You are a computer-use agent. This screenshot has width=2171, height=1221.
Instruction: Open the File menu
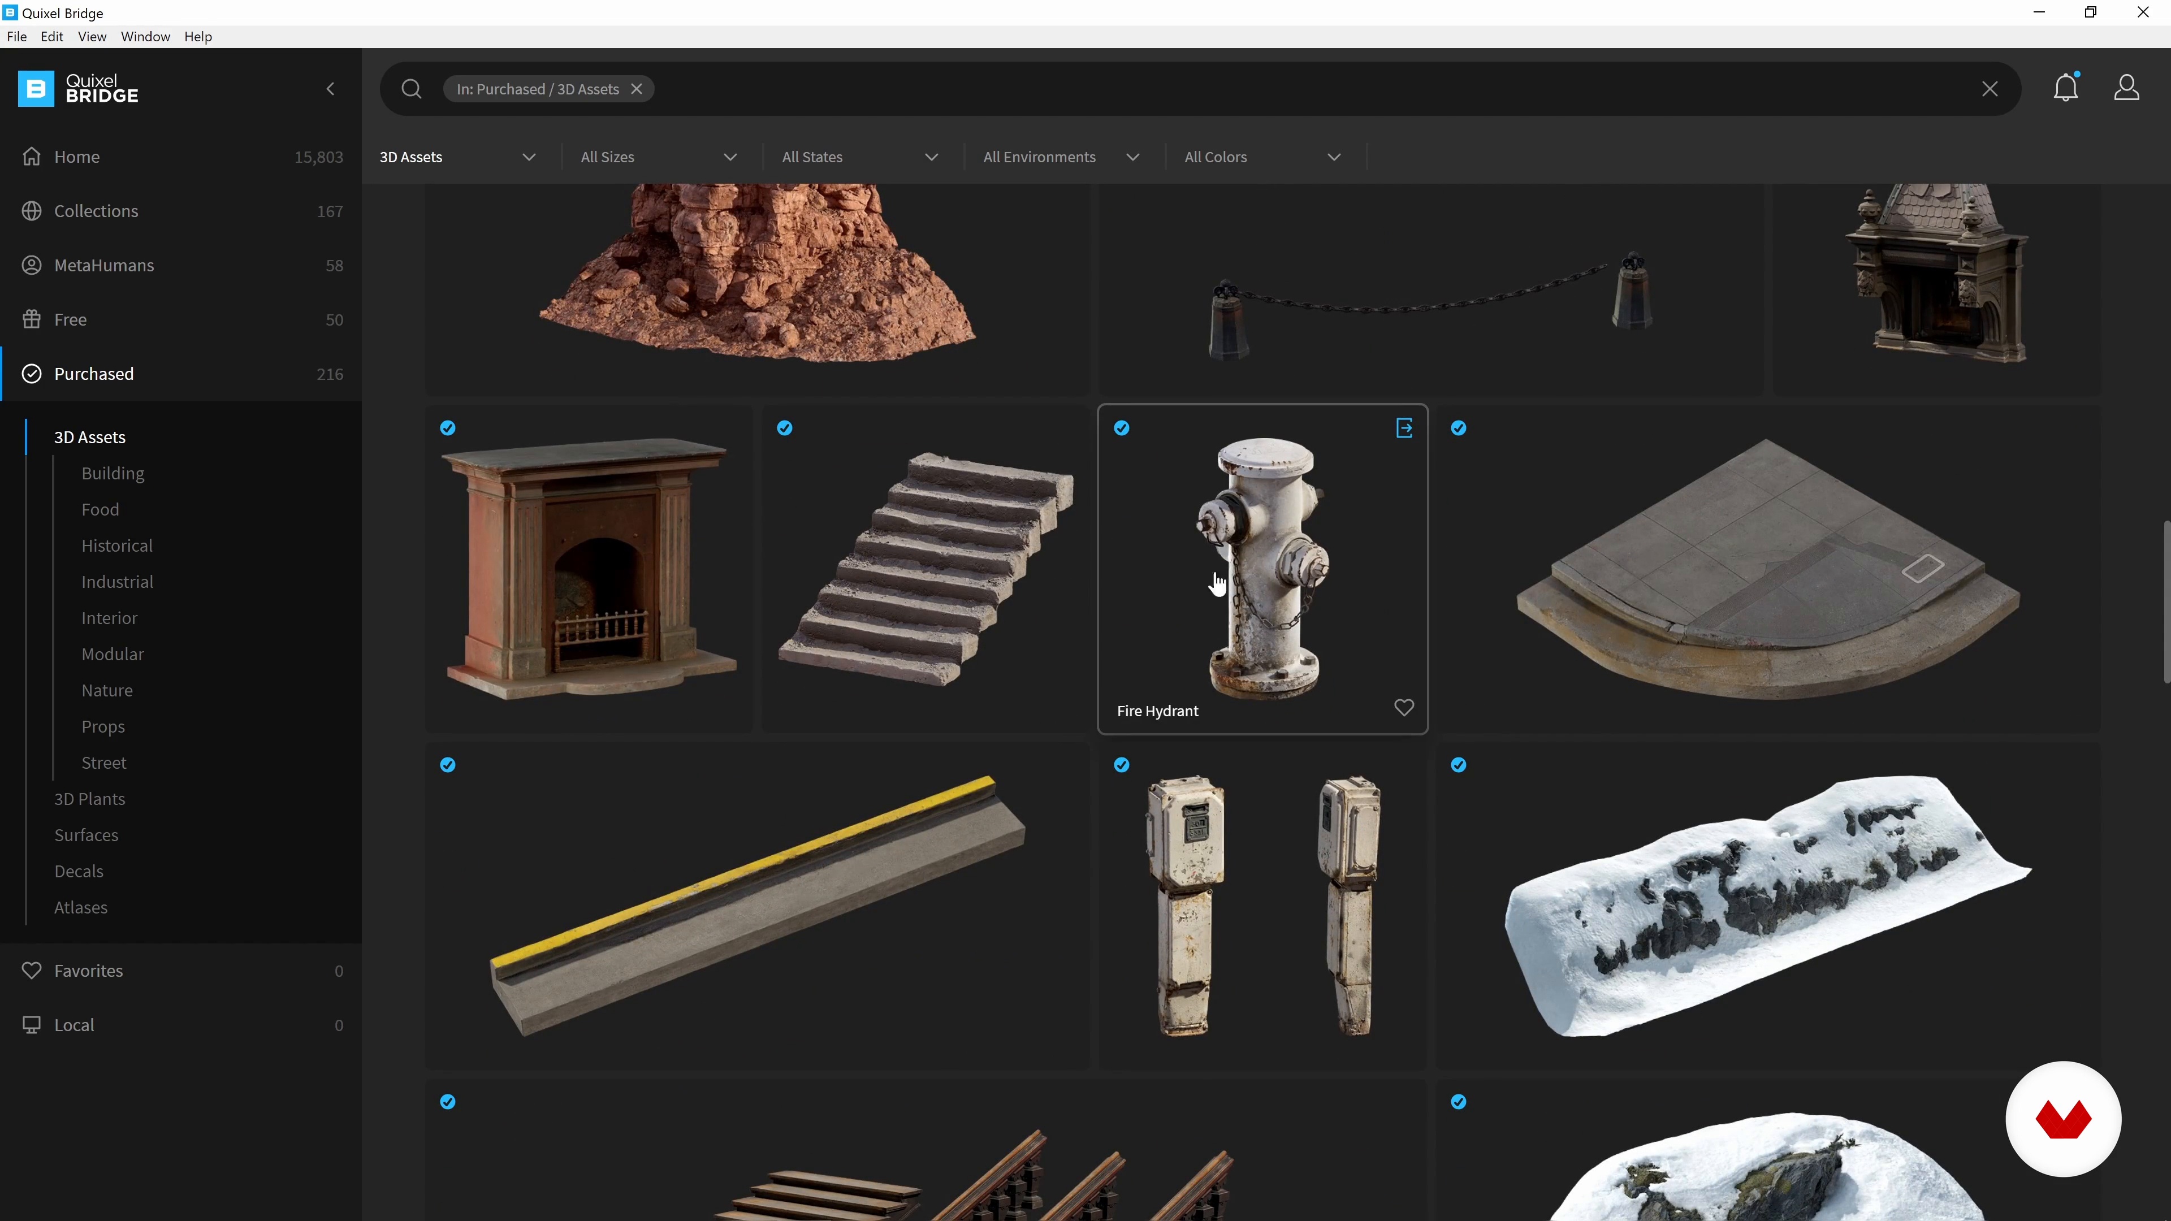[x=17, y=36]
